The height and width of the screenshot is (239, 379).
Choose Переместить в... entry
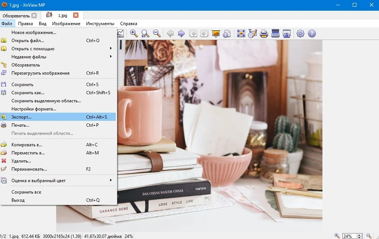pyautogui.click(x=58, y=153)
